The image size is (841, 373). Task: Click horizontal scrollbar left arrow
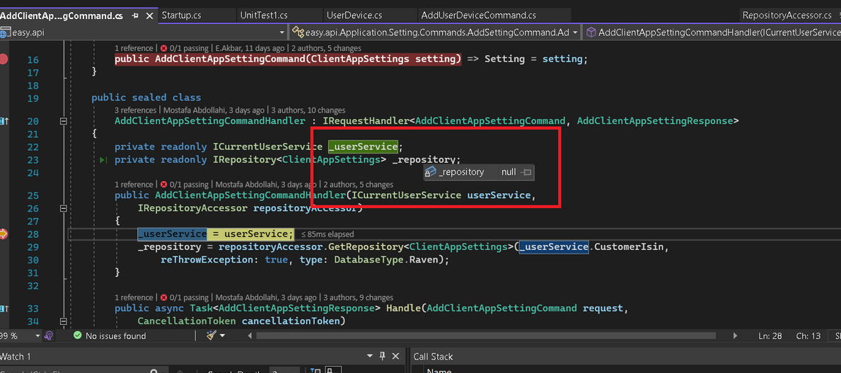click(250, 336)
